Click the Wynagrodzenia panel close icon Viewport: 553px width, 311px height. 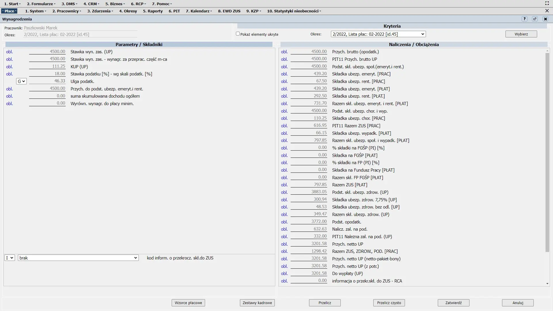(545, 19)
